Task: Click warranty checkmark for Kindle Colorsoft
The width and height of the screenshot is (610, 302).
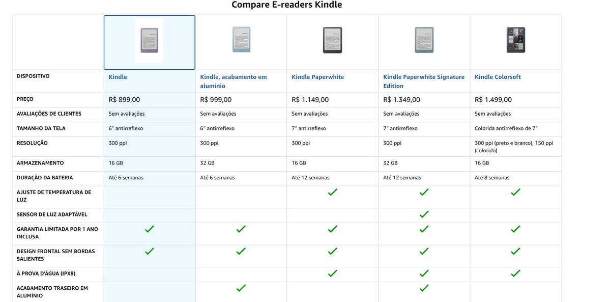Action: [x=515, y=229]
